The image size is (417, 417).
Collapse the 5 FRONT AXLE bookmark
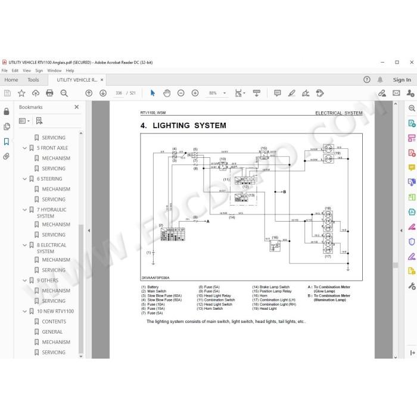click(25, 148)
